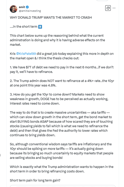Open amit's profile picture avatar

13,9
